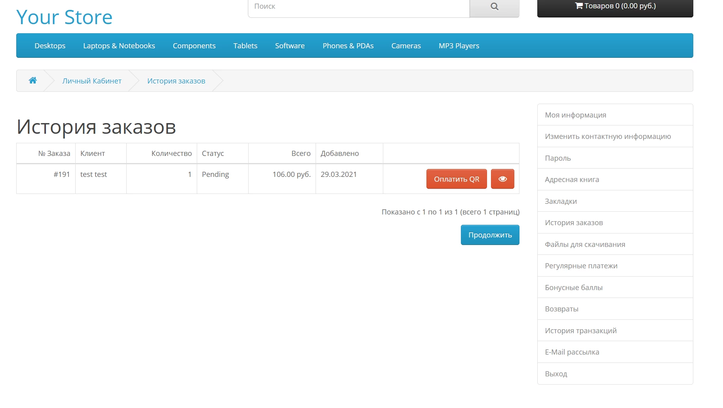Open Бонусные баллы link
This screenshot has width=723, height=408.
615,287
